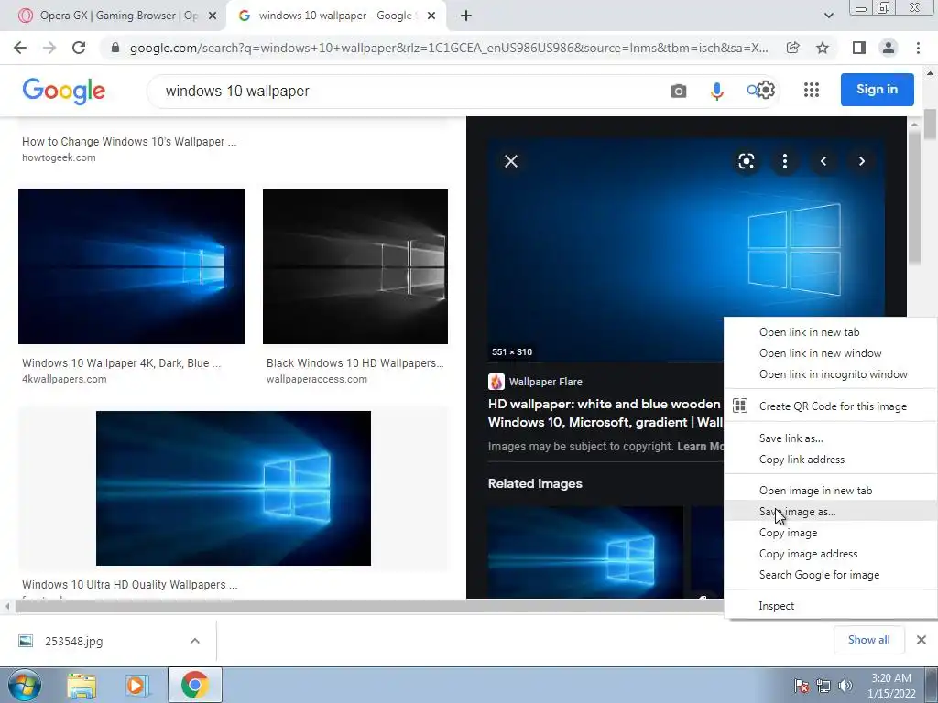Click Show all downloads
Viewport: 938px width, 703px height.
[x=868, y=640]
